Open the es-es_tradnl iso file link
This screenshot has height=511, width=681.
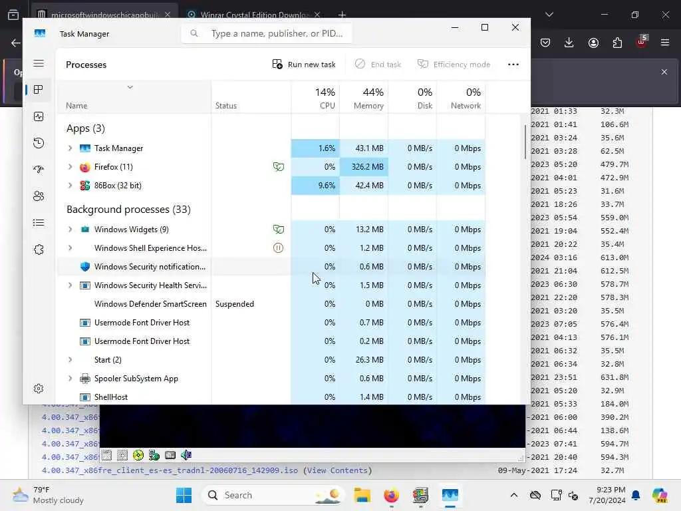(170, 470)
